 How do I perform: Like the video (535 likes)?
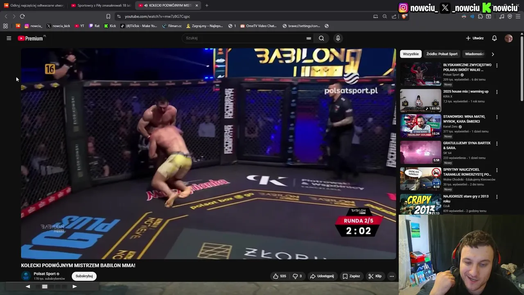[280, 276]
